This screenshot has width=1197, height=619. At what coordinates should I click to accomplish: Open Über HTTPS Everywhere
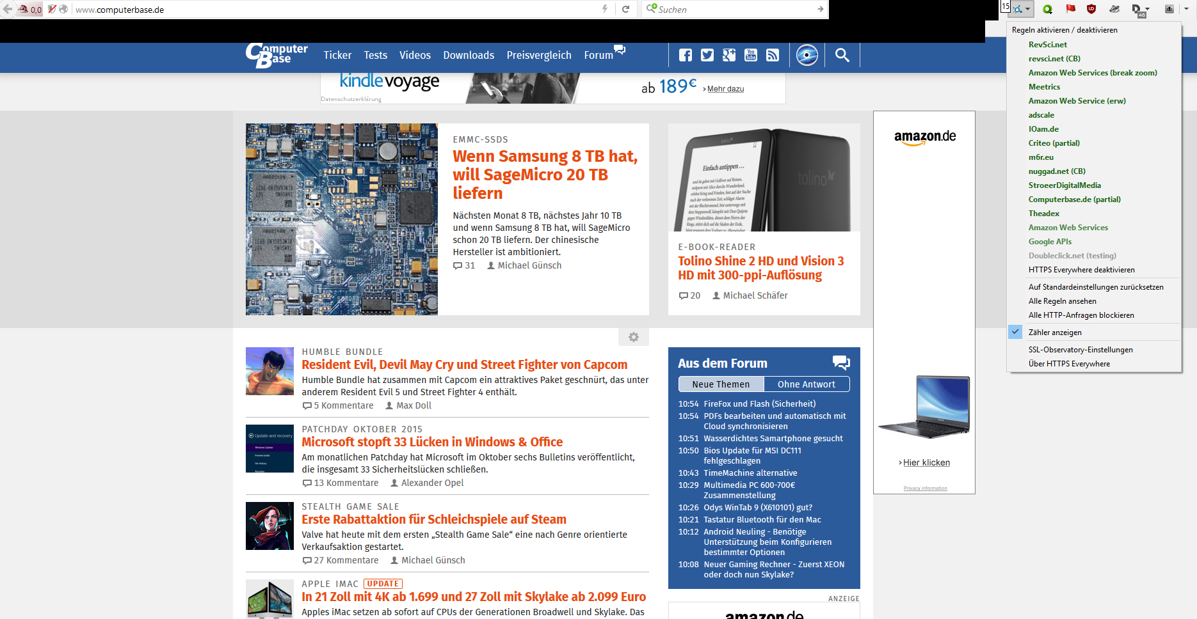coord(1069,364)
